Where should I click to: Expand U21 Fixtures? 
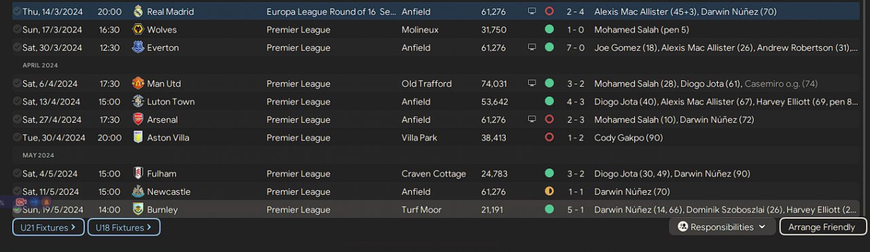48,228
